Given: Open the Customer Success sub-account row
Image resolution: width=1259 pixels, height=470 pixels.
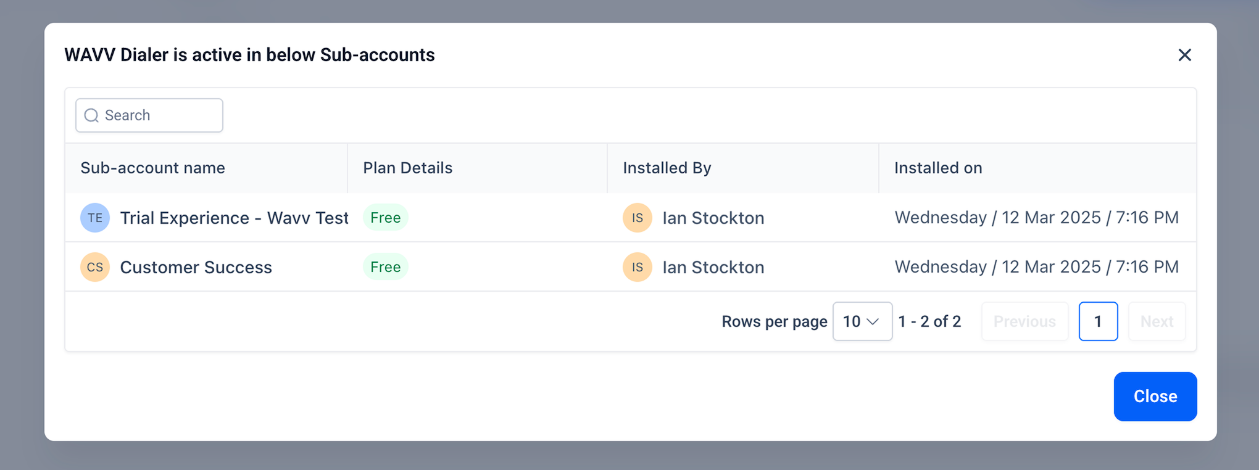Looking at the screenshot, I should pos(631,267).
